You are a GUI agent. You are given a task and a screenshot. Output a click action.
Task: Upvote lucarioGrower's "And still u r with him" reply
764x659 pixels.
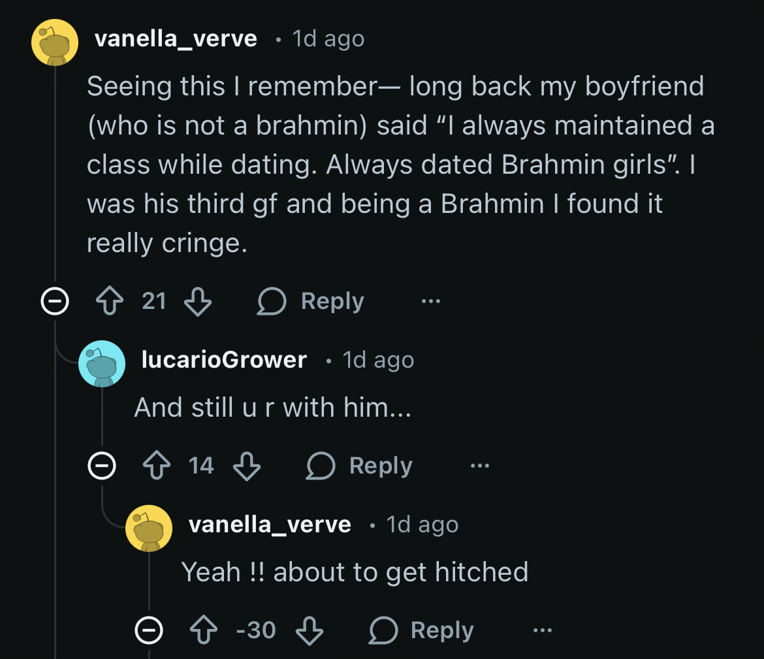tap(156, 466)
